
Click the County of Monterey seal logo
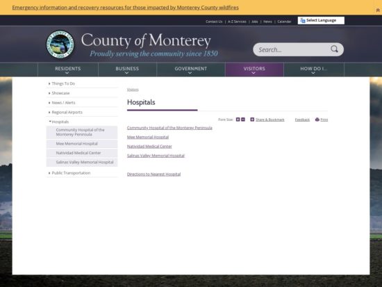60,44
